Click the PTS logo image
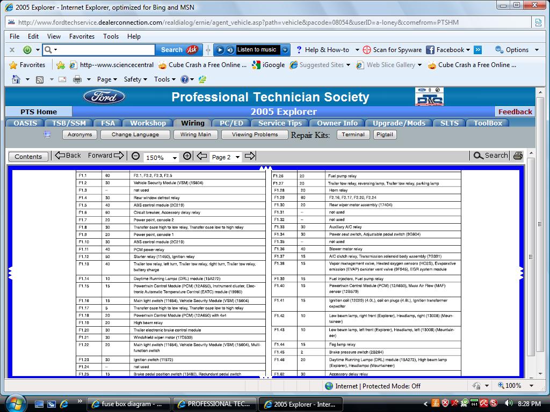This screenshot has width=550, height=412. [x=429, y=97]
